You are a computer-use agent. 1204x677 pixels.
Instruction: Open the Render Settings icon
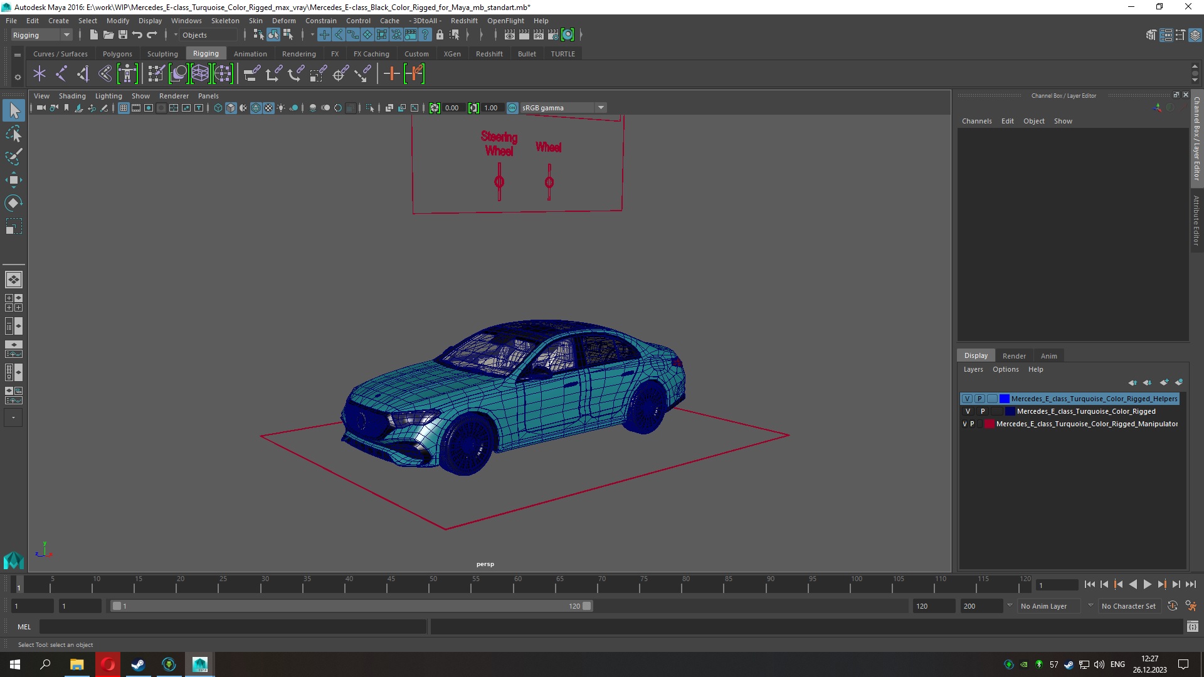[x=553, y=35]
